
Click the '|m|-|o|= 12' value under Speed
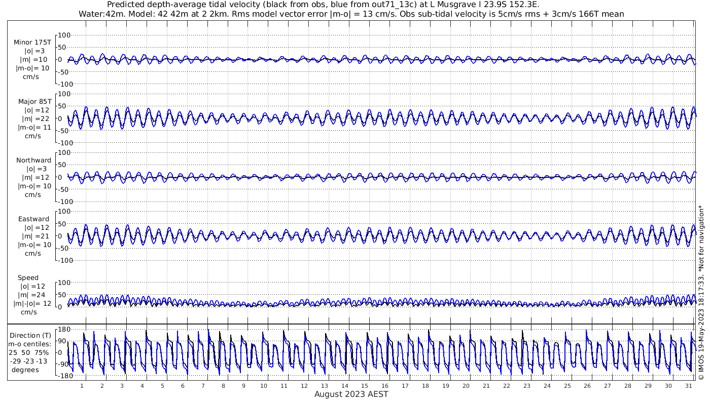coord(32,304)
